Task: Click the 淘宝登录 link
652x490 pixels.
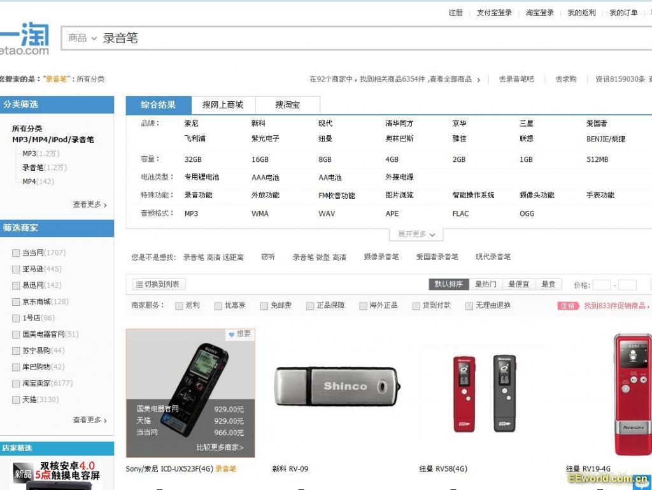Action: tap(540, 13)
